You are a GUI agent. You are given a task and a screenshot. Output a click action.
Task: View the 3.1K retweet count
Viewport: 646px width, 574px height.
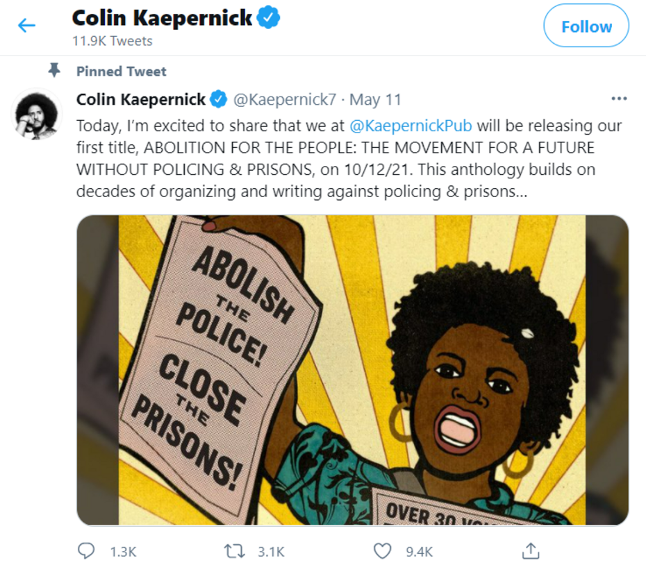click(x=271, y=552)
